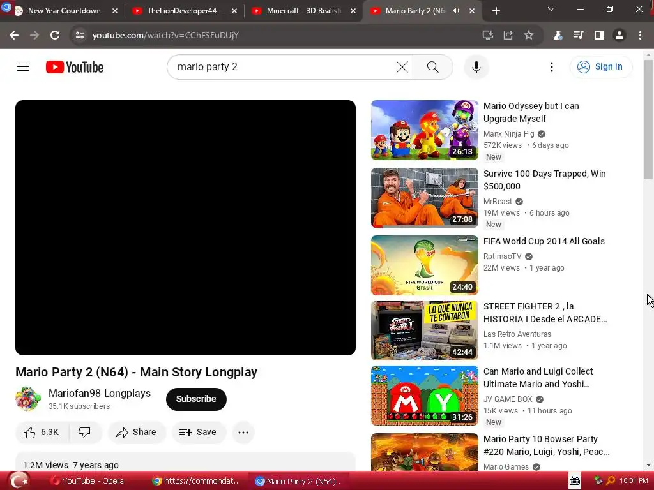
Task: Click the MrBeast channel name
Action: tap(498, 201)
